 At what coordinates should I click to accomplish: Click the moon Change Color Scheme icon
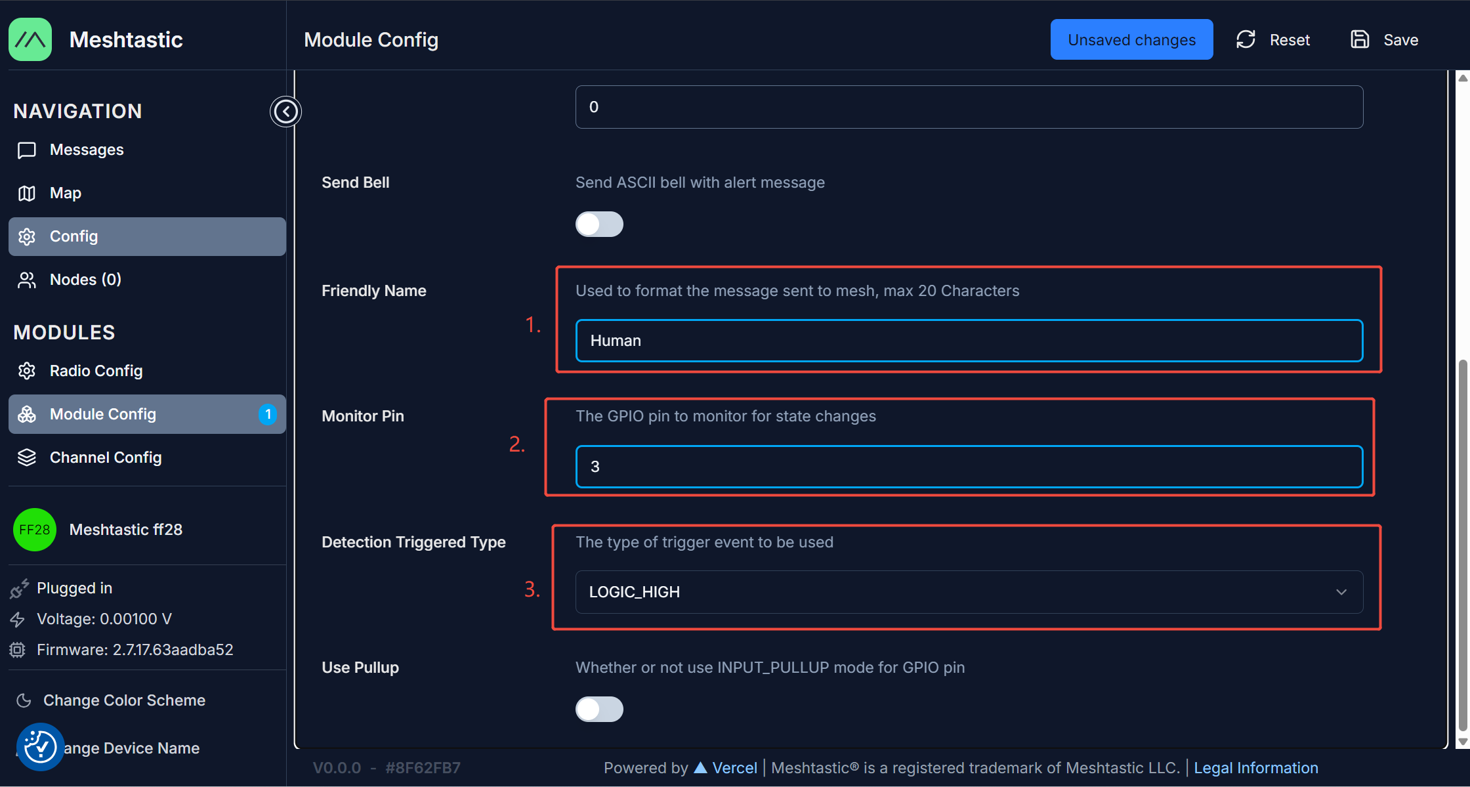click(x=24, y=700)
